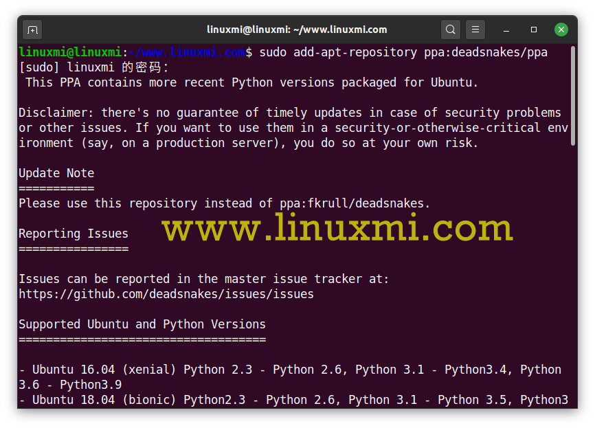Click the Reporting Issues heading
595x428 pixels.
click(x=73, y=234)
